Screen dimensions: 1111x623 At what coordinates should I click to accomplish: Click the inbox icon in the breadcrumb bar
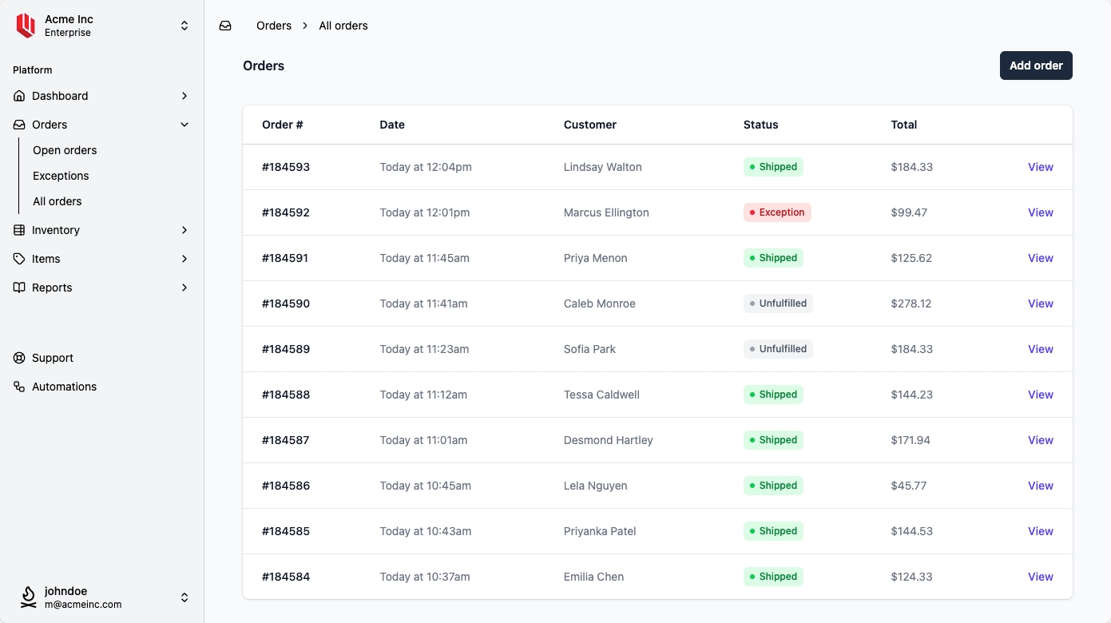point(225,26)
